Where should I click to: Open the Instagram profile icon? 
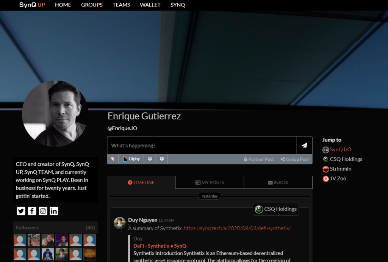[x=43, y=211]
